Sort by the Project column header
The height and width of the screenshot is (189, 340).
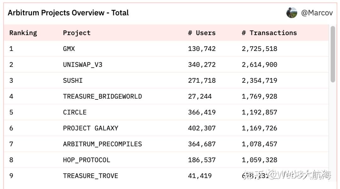[76, 33]
